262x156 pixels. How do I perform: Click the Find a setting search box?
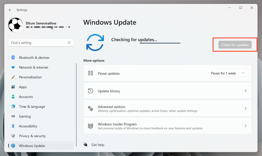(x=41, y=43)
